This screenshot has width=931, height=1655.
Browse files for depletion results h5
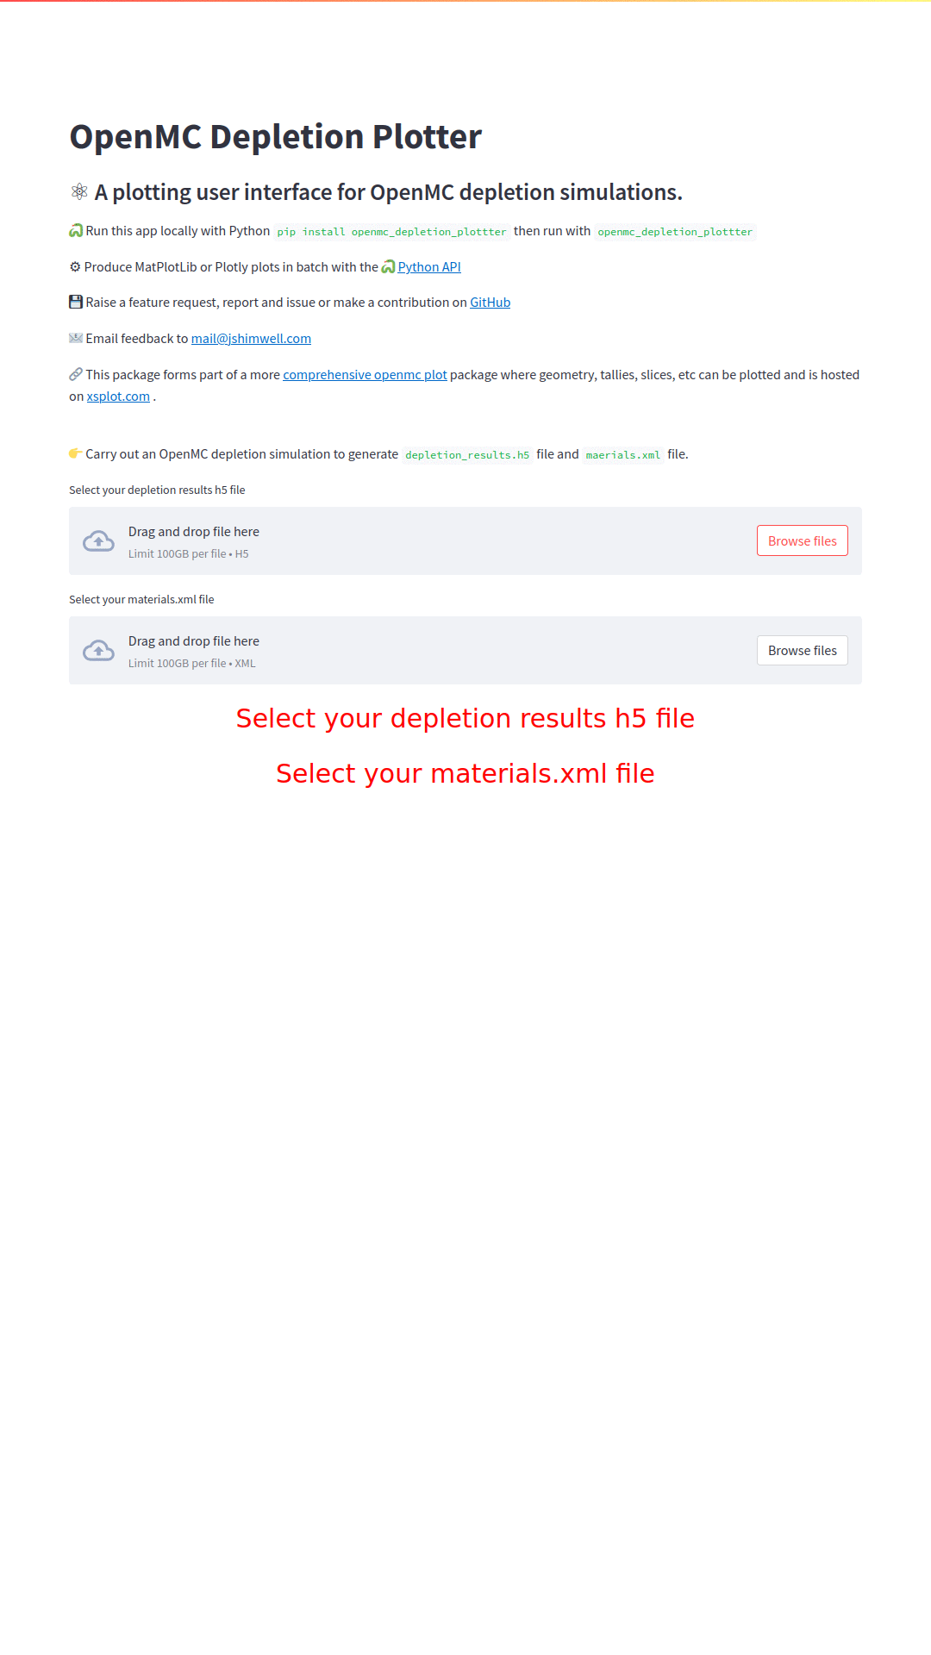point(803,540)
